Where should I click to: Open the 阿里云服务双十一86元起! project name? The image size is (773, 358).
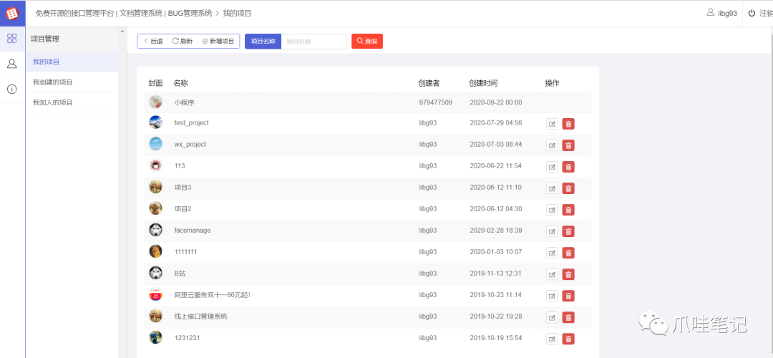[213, 295]
